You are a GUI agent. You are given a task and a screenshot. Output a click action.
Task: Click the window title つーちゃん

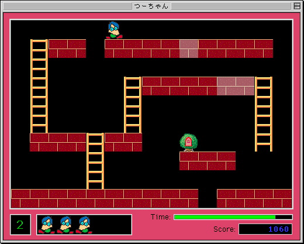click(x=151, y=6)
